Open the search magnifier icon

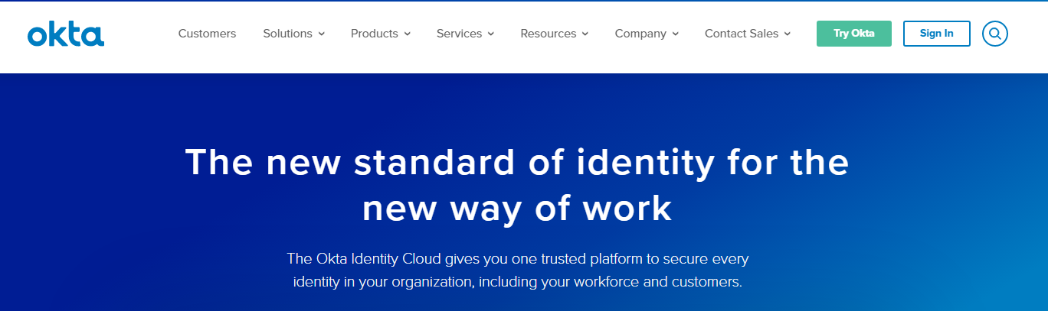pos(995,34)
